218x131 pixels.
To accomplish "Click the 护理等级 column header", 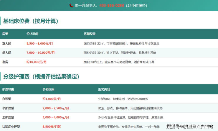I will [8, 89].
